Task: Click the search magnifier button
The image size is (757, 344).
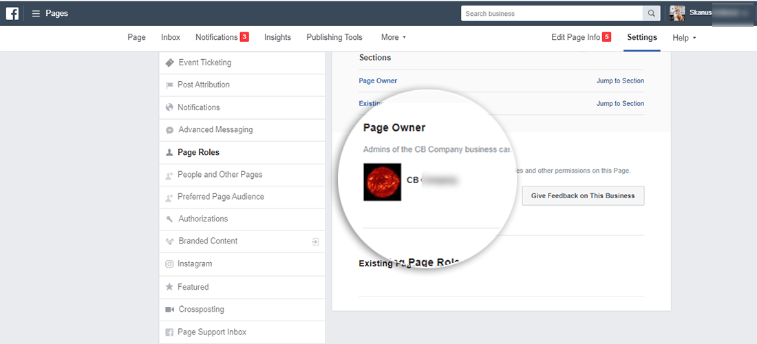Action: pos(651,14)
